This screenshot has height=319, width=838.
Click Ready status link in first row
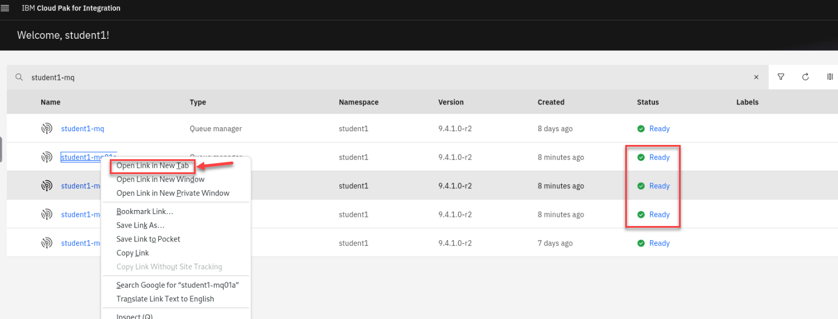point(659,129)
